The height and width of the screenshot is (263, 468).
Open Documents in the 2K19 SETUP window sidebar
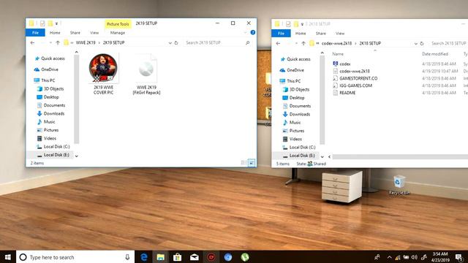tap(50, 105)
